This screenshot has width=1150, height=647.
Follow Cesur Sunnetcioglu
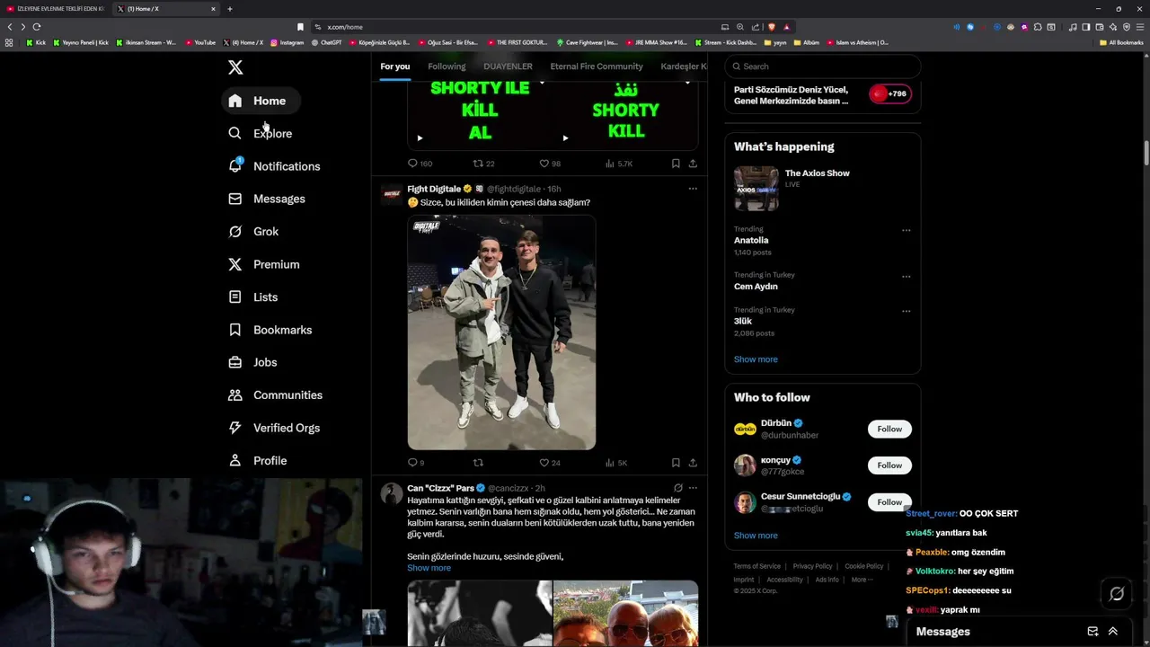(x=889, y=501)
